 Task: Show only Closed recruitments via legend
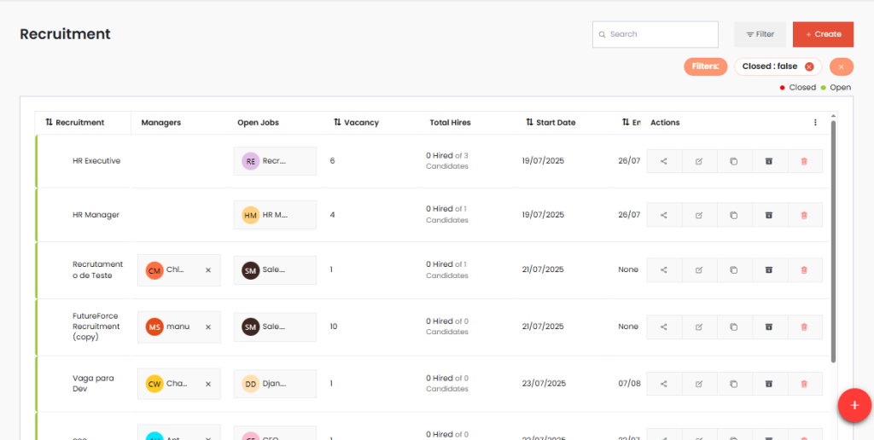click(x=797, y=88)
